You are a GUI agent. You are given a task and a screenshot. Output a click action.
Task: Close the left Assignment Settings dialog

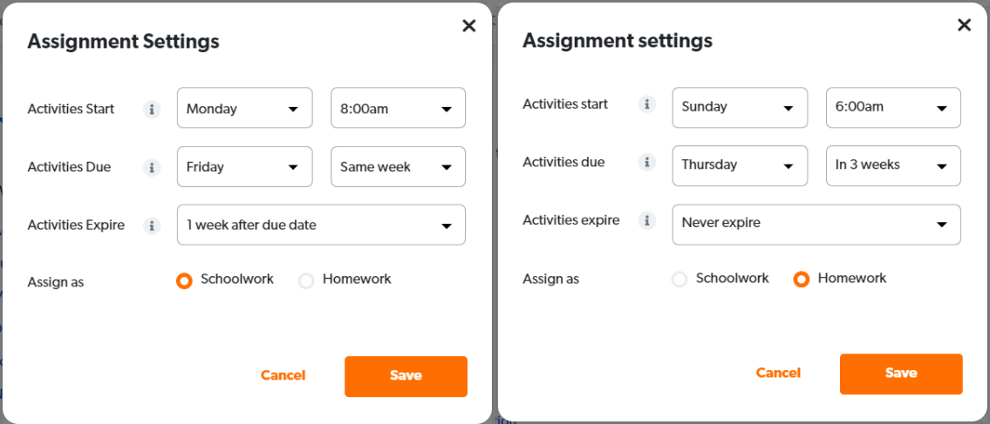point(469,26)
